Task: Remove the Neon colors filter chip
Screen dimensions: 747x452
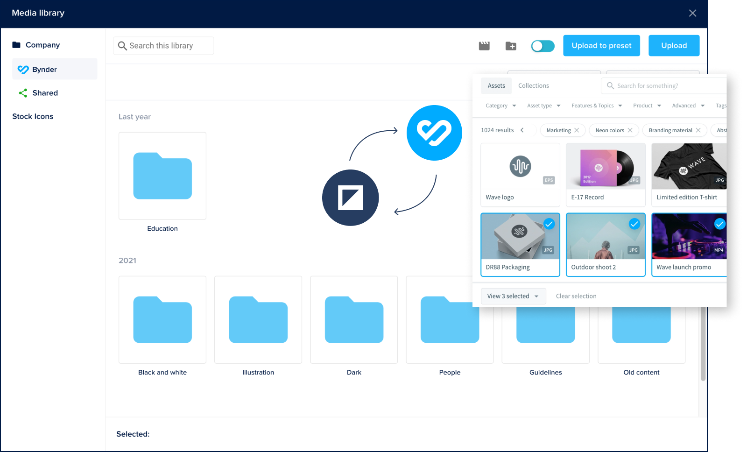Action: tap(630, 130)
